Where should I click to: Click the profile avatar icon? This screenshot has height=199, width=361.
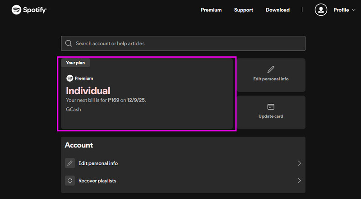point(321,10)
